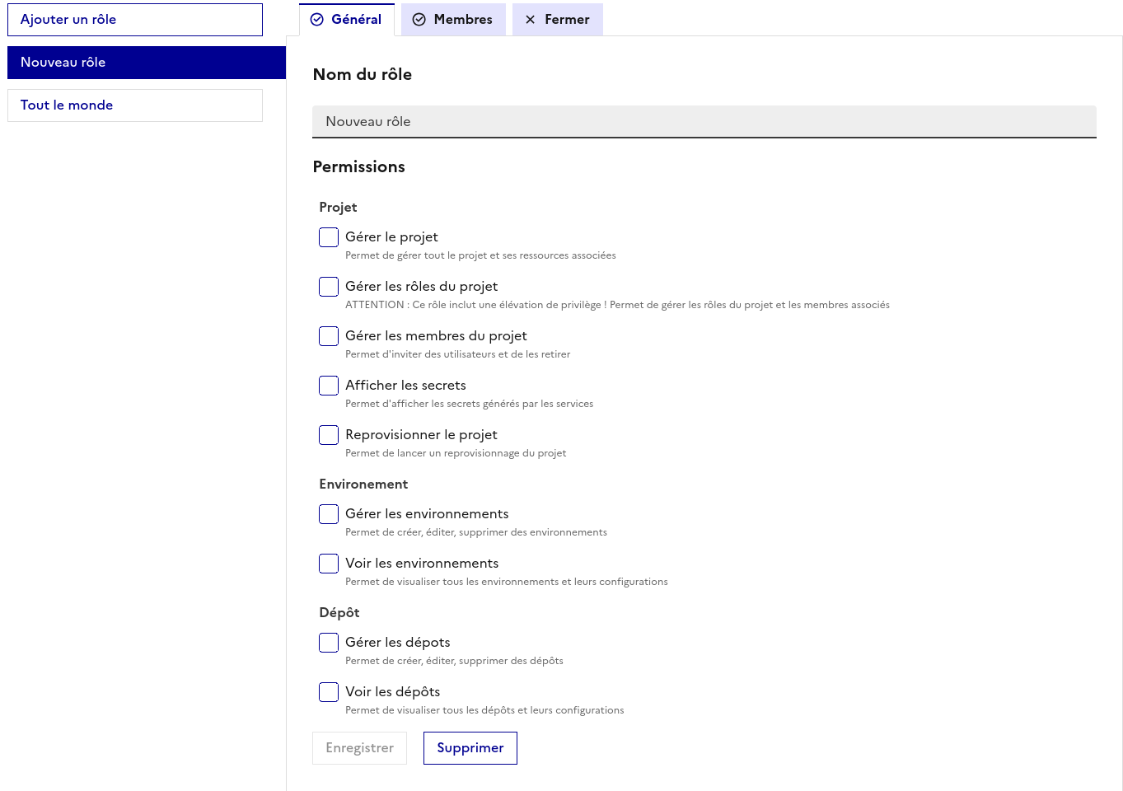Check the Voir les dépôts permission
This screenshot has width=1123, height=791.
pos(329,692)
